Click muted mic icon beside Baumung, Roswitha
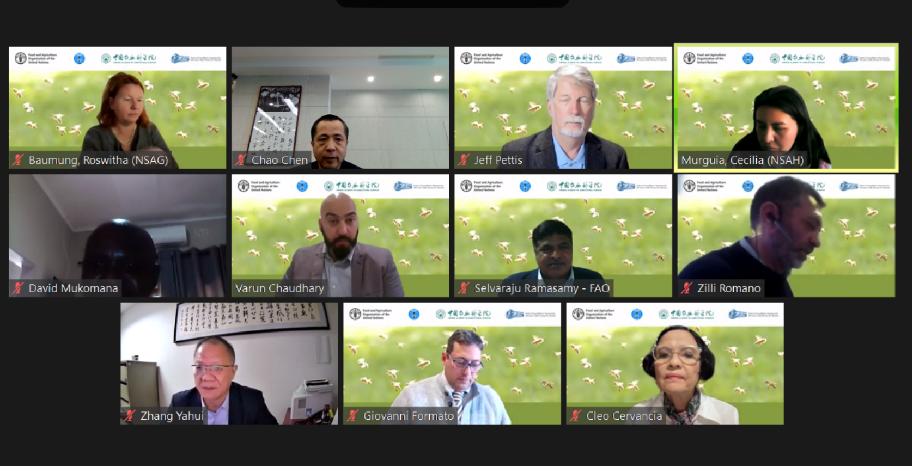This screenshot has width=913, height=467. pos(18,160)
